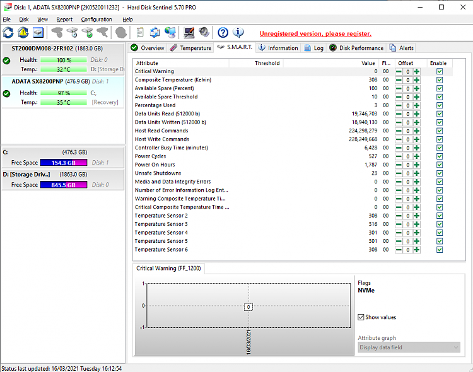Increase offset for Composite Temperature with plus

click(x=416, y=80)
